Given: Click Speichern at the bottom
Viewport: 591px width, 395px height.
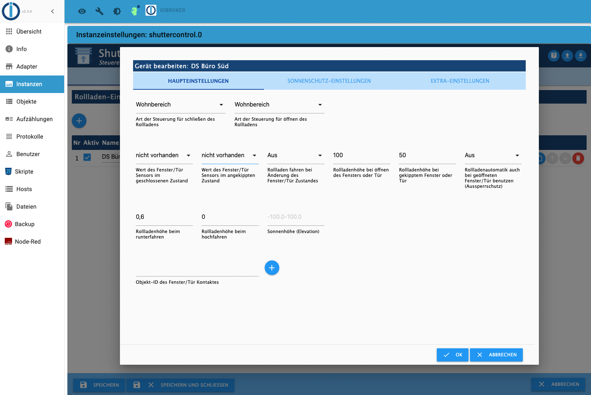Looking at the screenshot, I should tap(99, 385).
